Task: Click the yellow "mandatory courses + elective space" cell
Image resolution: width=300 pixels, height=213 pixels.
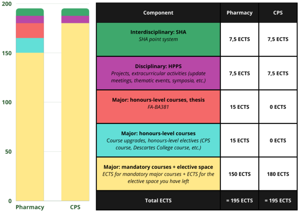Action: click(x=158, y=174)
